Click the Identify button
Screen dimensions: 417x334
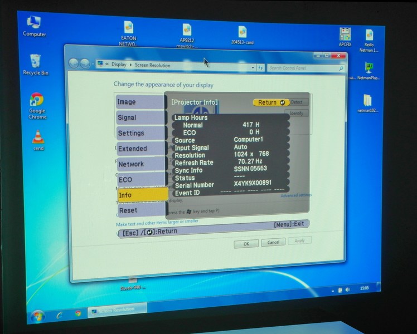297,113
